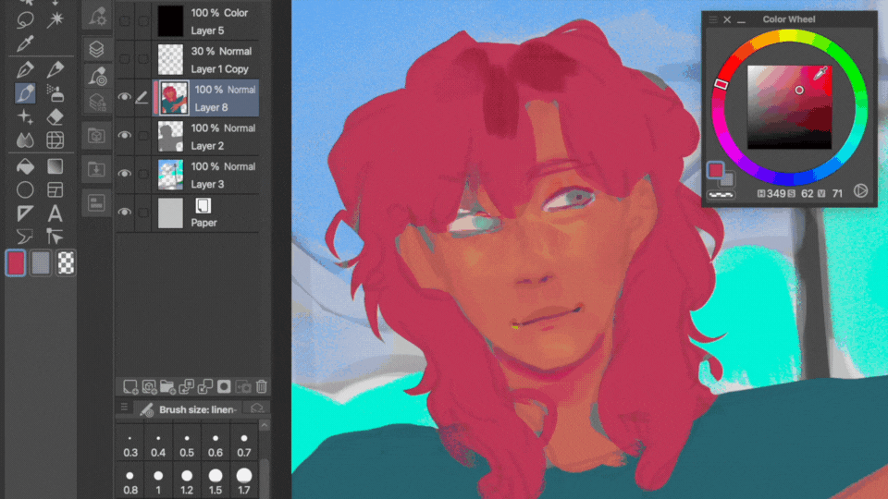Pick the Eyedropper tool in toolbar
The height and width of the screenshot is (499, 888).
[25, 43]
